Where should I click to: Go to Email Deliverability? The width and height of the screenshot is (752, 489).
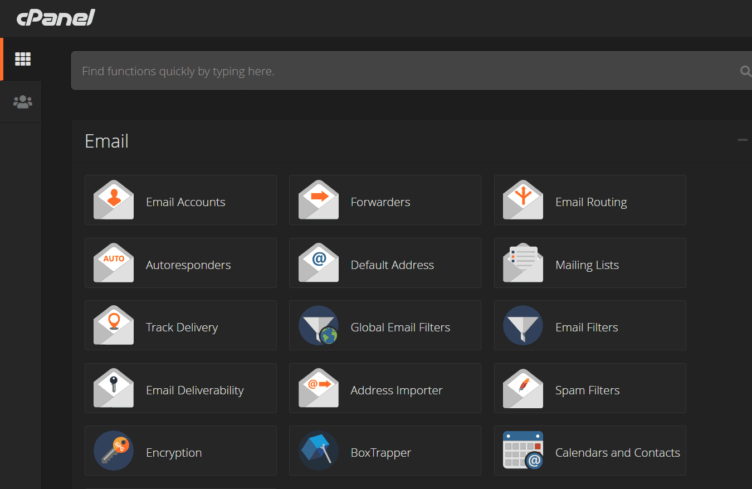[195, 390]
